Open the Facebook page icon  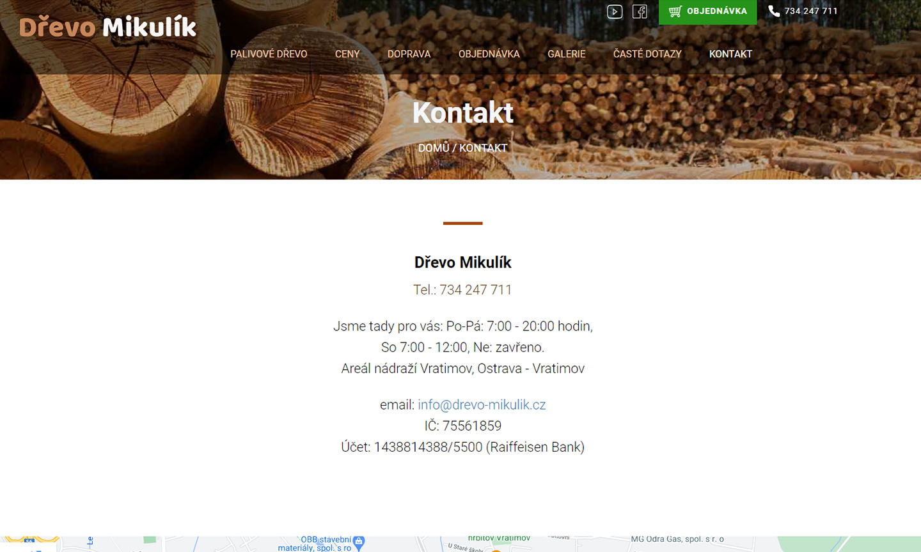[640, 11]
